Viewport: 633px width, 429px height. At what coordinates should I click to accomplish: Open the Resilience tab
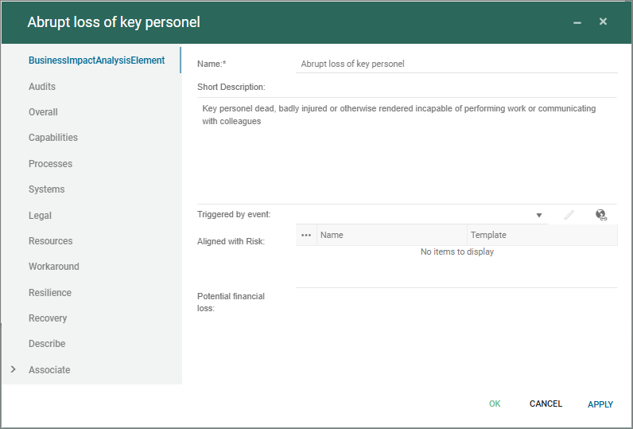[x=50, y=292]
